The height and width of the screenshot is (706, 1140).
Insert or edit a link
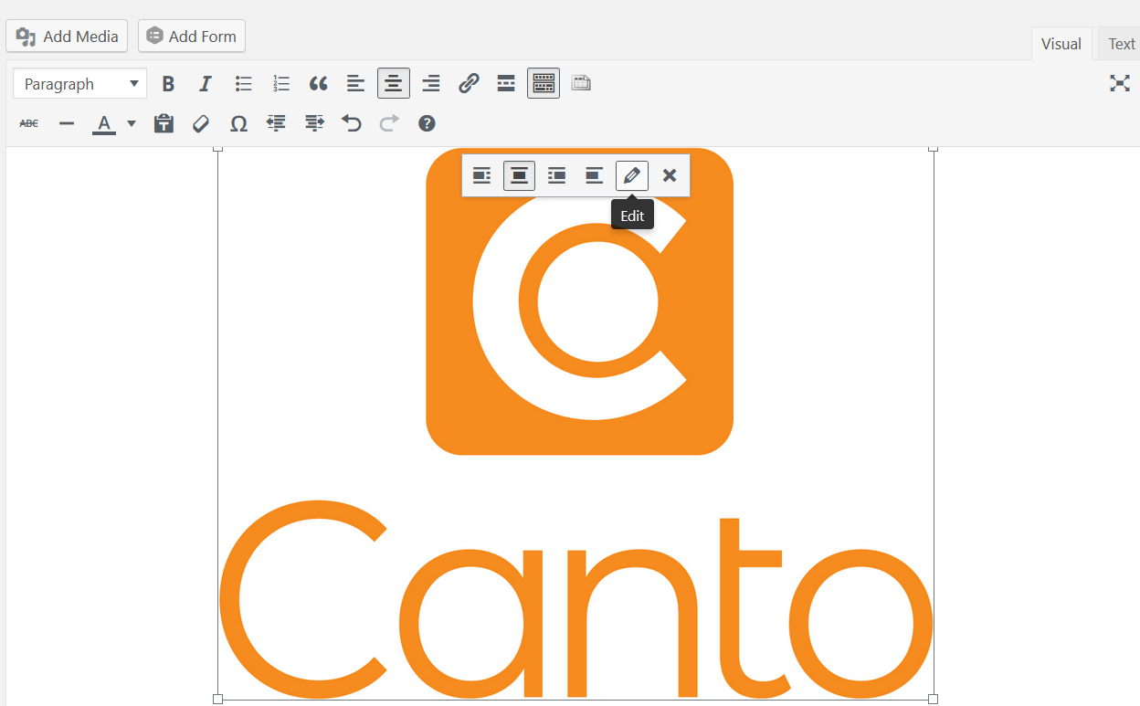[x=469, y=84]
